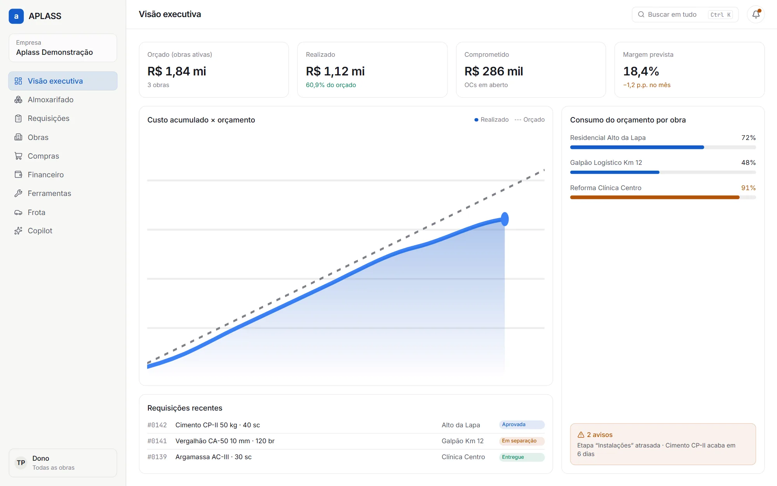Click the warning triangle in avisos
Viewport: 777px width, 486px height.
click(581, 435)
